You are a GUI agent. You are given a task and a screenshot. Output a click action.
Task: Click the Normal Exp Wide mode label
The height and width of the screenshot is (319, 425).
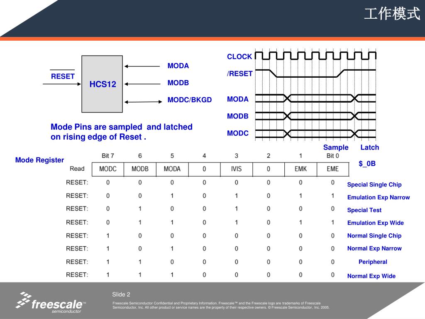tap(371, 276)
